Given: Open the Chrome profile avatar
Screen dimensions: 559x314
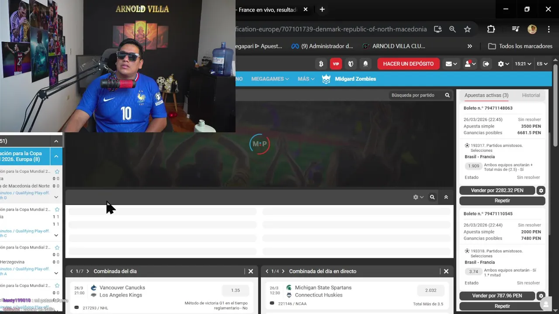Looking at the screenshot, I should 532,29.
